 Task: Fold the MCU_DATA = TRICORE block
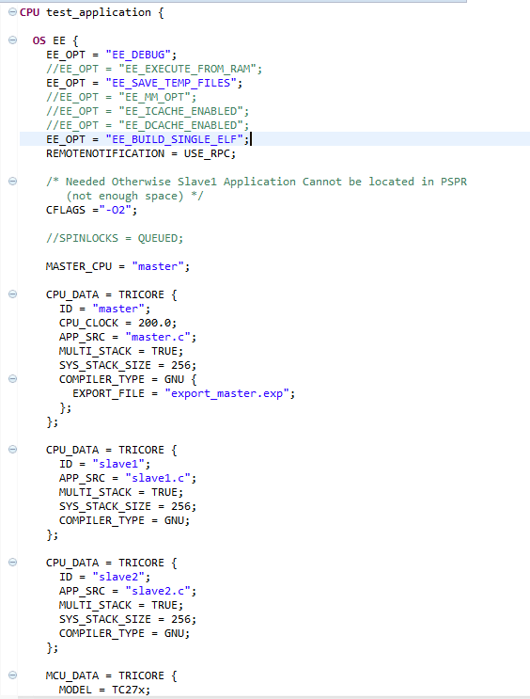[x=12, y=675]
